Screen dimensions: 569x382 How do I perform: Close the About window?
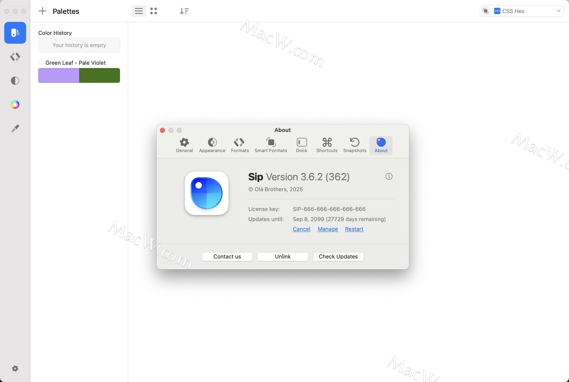[162, 130]
